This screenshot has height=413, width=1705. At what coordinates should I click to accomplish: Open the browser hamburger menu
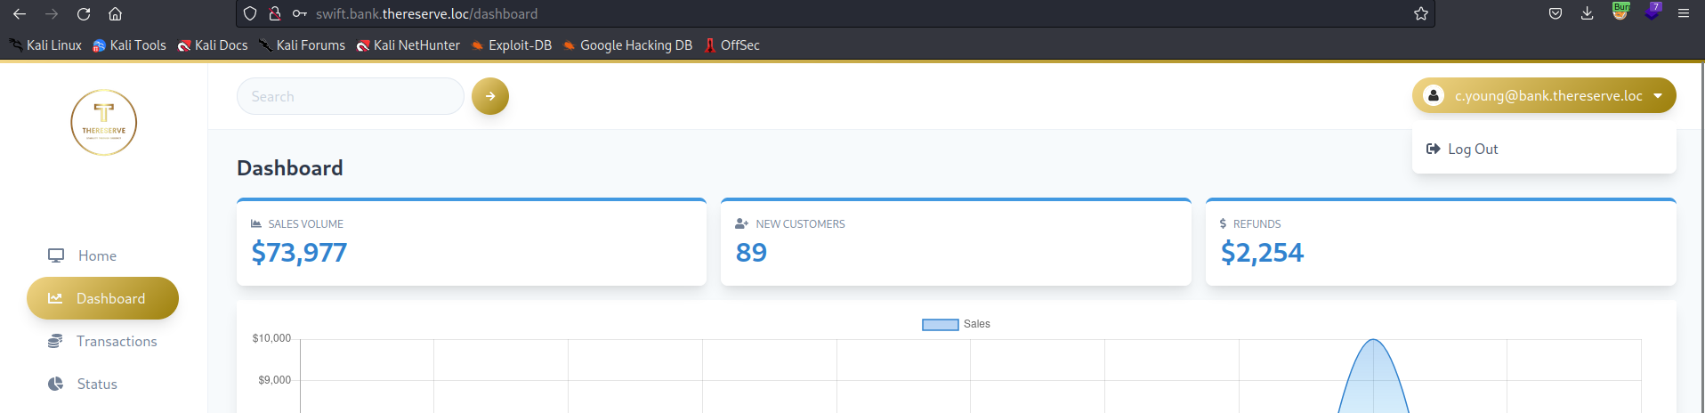pos(1683,14)
